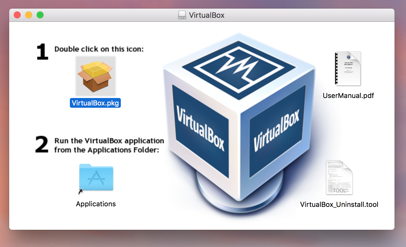Click the disk volume icon in title bar
This screenshot has width=406, height=247.
[182, 15]
